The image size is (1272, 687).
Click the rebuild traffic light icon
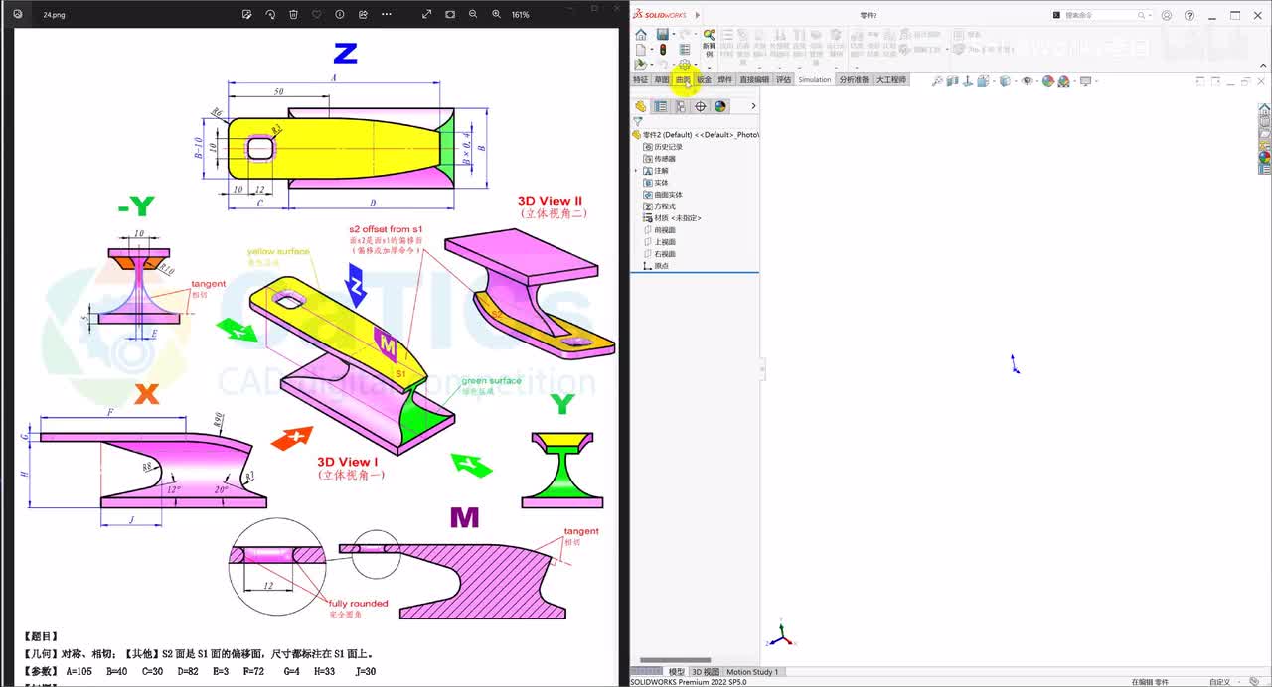(x=663, y=49)
